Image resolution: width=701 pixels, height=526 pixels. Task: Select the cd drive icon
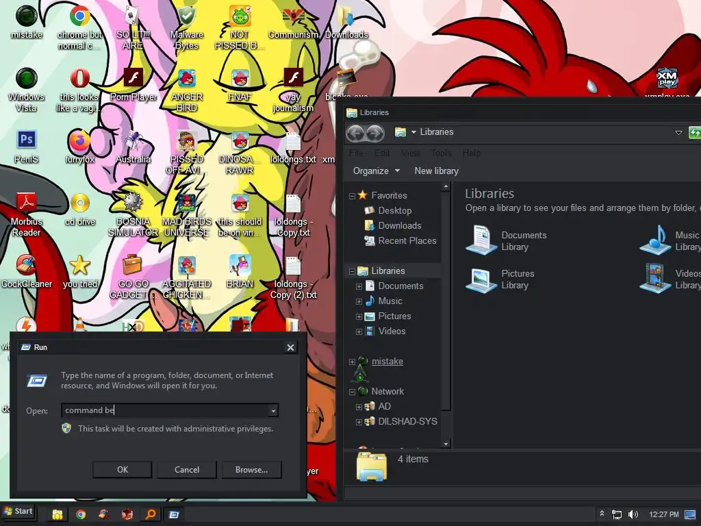tap(80, 210)
